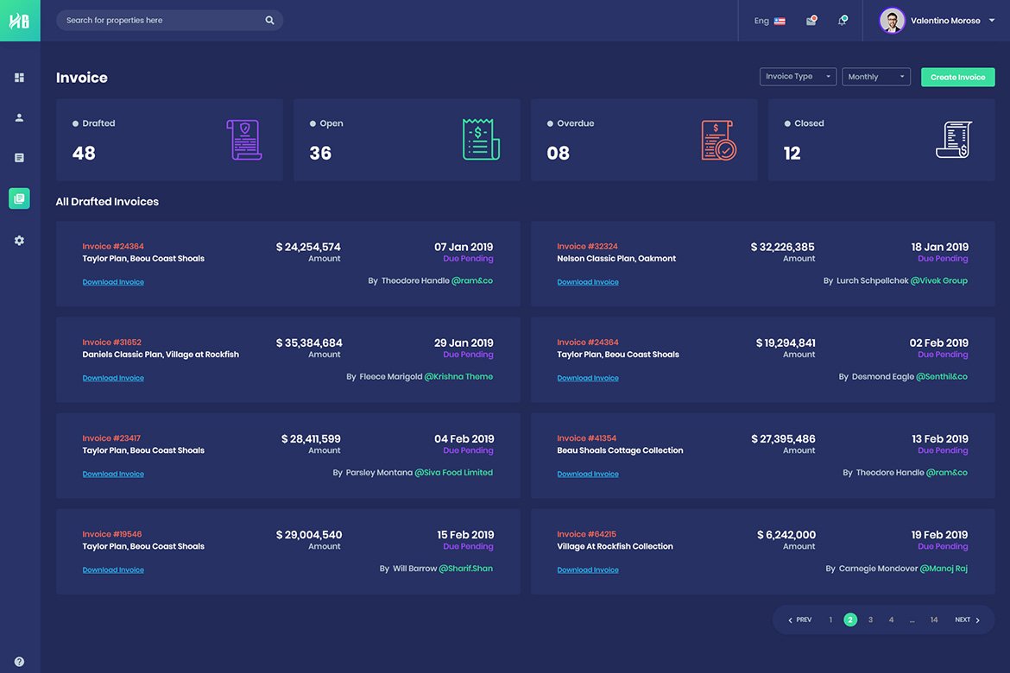This screenshot has height=673, width=1010.
Task: Open settings gear in sidebar
Action: click(19, 241)
